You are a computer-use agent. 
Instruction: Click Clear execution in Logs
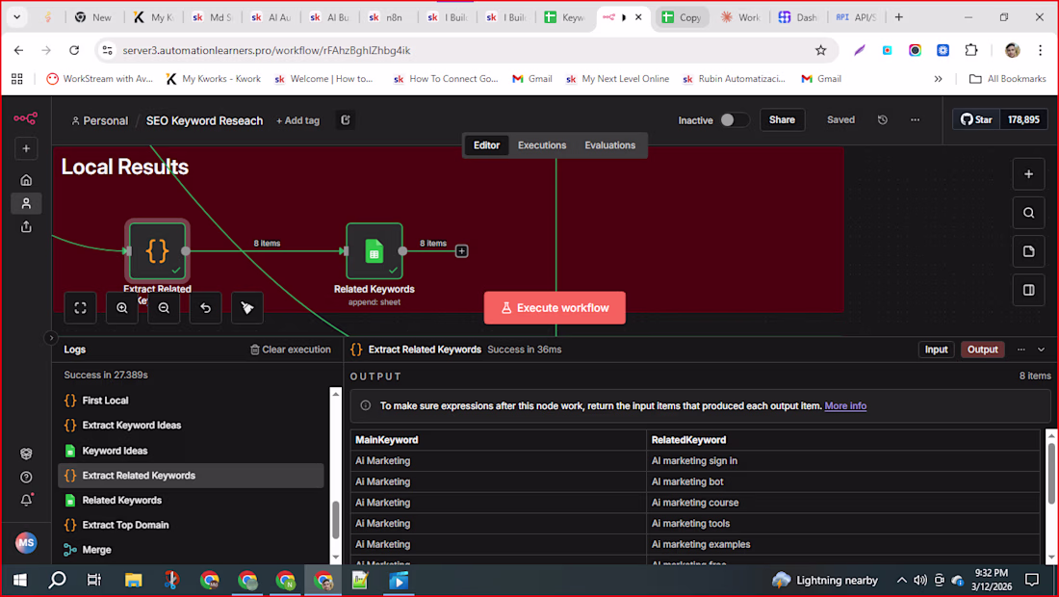(x=291, y=350)
